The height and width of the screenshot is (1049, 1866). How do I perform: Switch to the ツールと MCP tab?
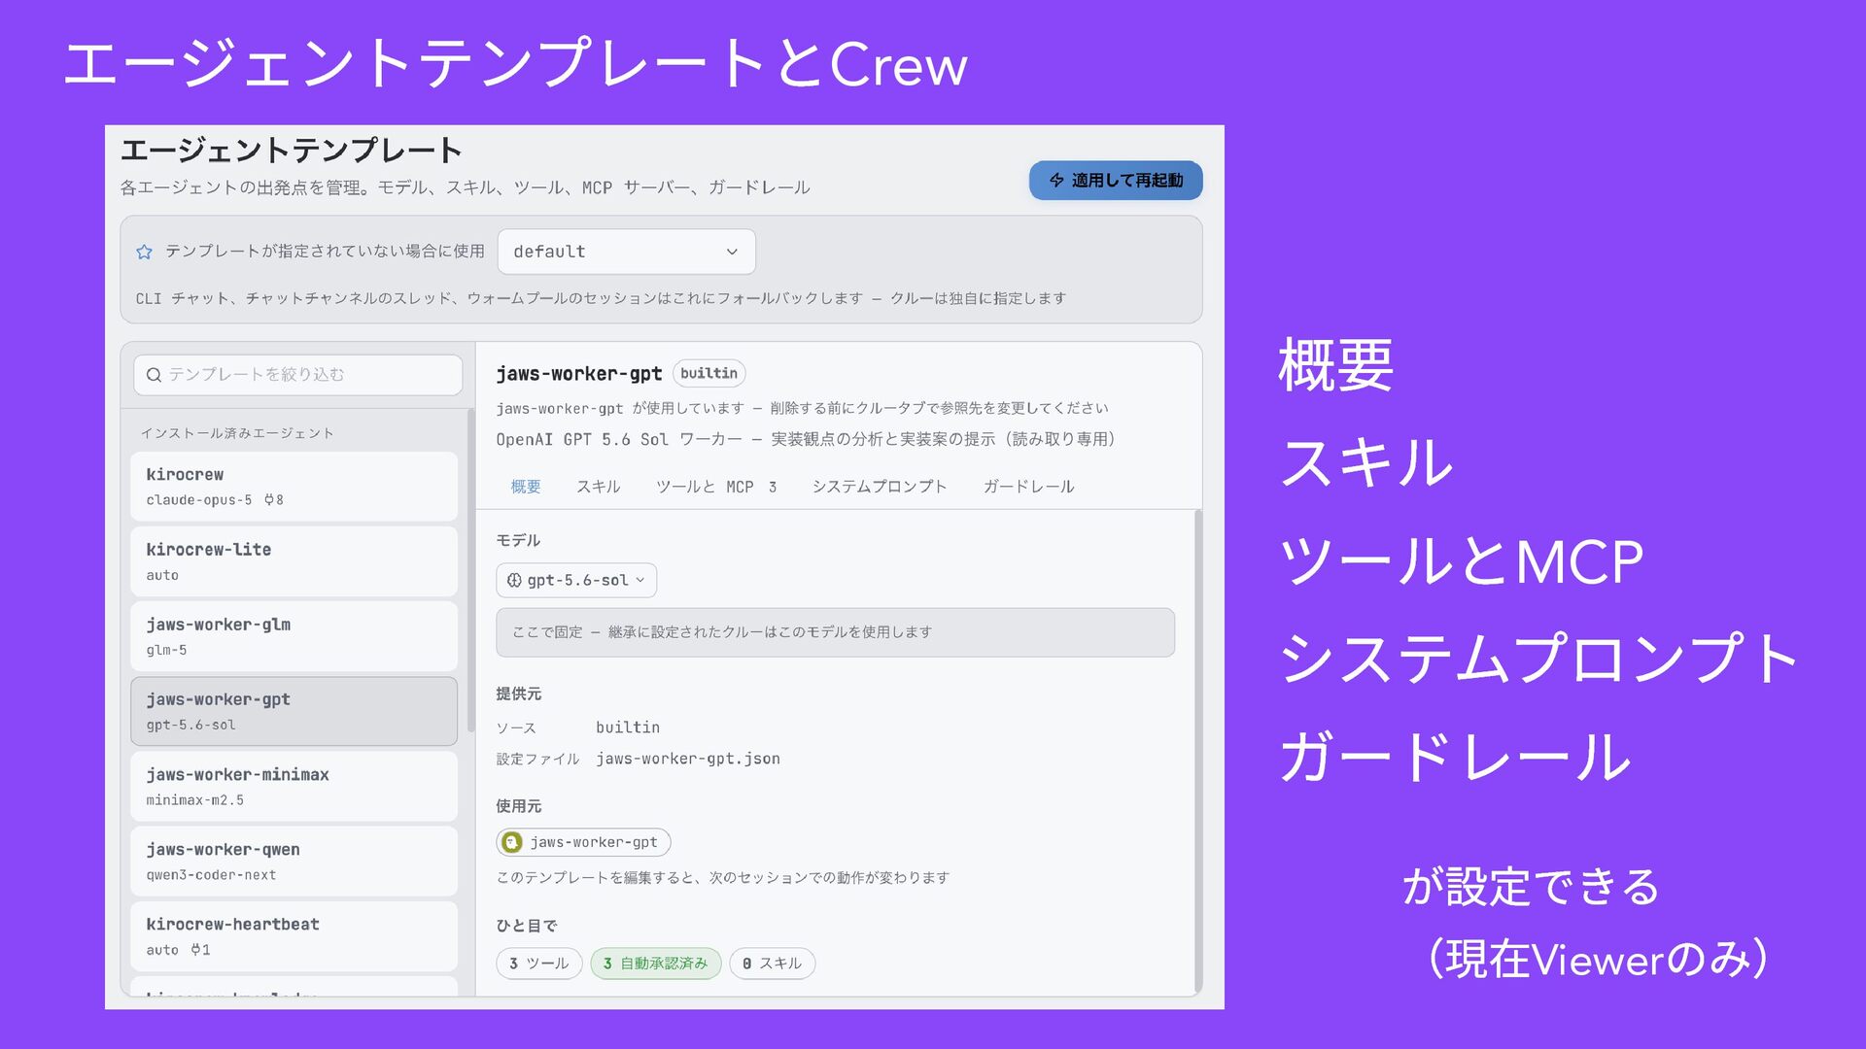(x=716, y=487)
